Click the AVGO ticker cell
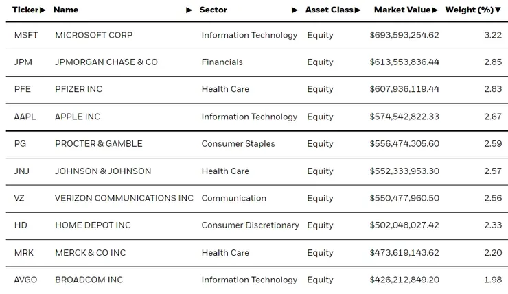The image size is (508, 294). pos(25,280)
